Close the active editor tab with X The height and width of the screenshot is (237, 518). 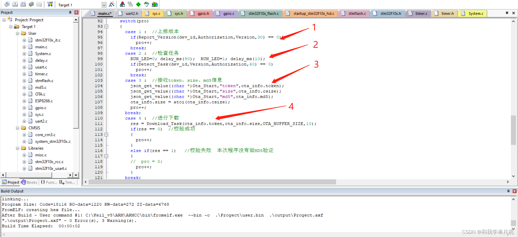tap(513, 13)
